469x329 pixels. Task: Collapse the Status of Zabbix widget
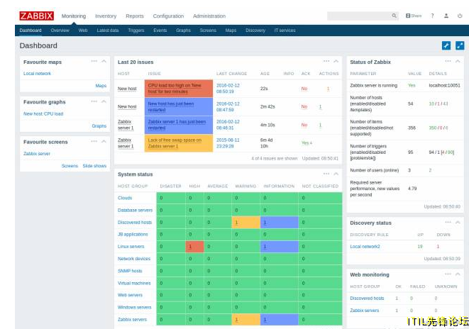(458, 61)
